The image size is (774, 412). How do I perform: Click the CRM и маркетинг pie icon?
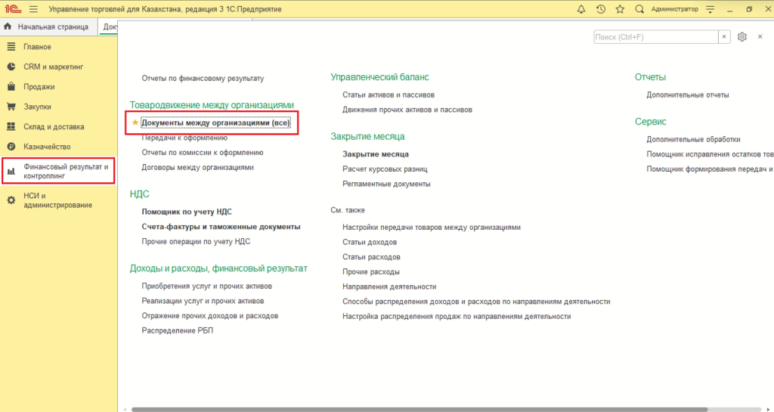point(11,67)
